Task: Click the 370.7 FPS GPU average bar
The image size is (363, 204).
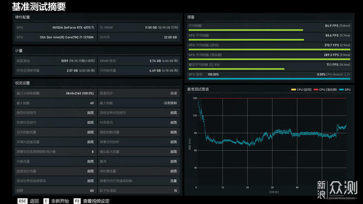Action: click(x=270, y=49)
